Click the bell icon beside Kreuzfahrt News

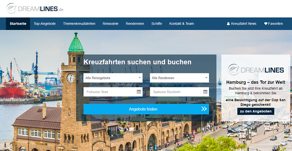pyautogui.click(x=228, y=24)
